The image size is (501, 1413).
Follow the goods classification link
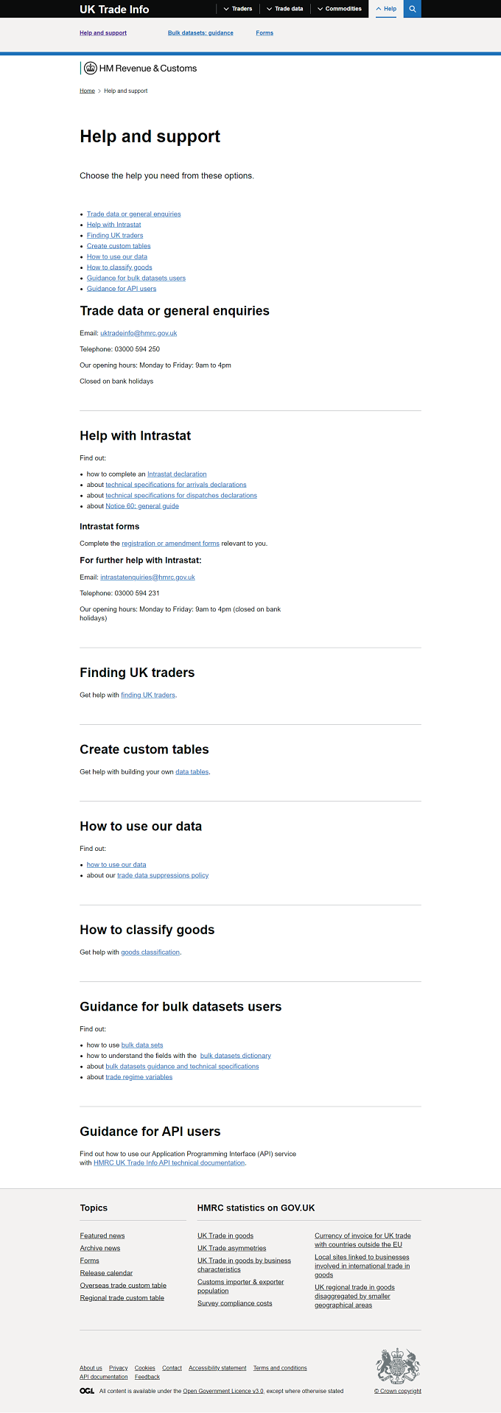[x=150, y=953]
